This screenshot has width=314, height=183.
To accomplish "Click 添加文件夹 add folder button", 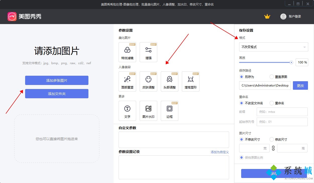I will [57, 94].
